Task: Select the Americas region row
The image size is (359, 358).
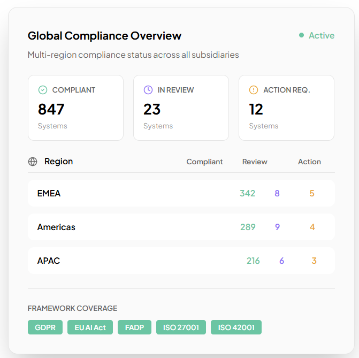Action: 181,227
